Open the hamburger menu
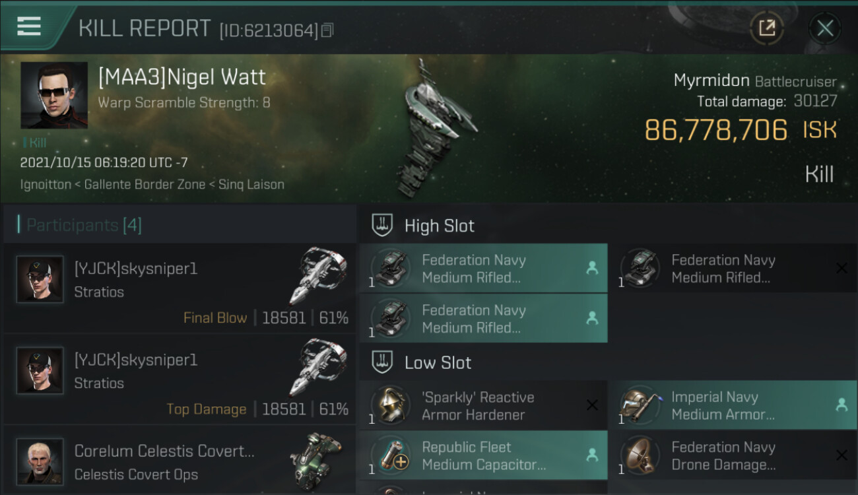The height and width of the screenshot is (495, 858). click(x=29, y=27)
